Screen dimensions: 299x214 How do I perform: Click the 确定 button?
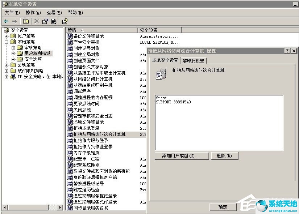click(x=223, y=207)
